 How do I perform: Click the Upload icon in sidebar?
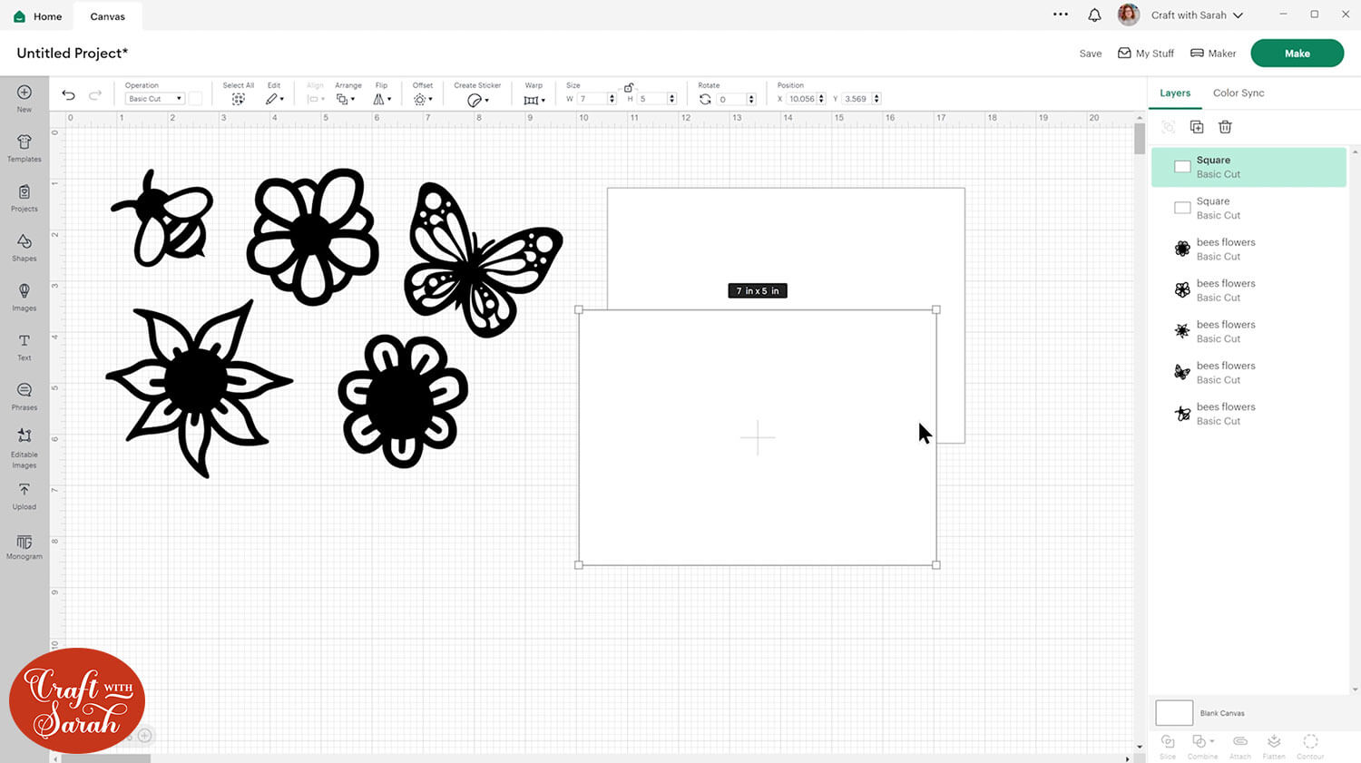[x=24, y=494]
